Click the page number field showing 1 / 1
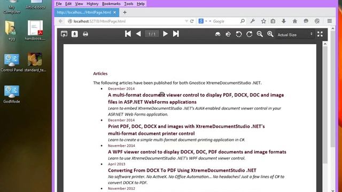This screenshot has height=192, width=342. coord(152,34)
